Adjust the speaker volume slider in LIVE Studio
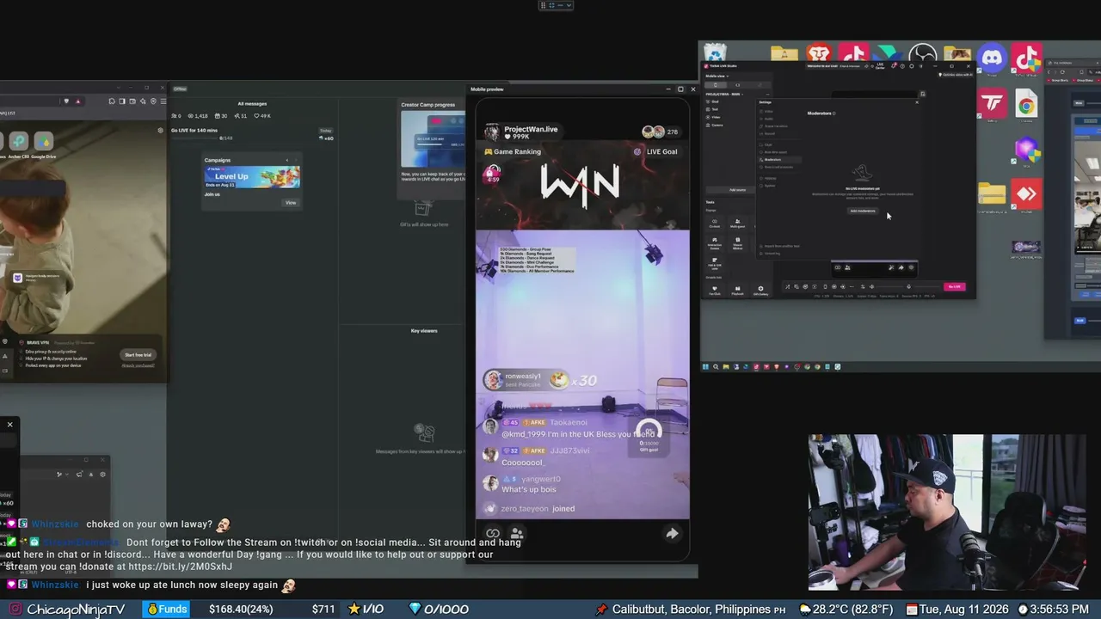Viewport: 1101px width, 619px height. tap(891, 287)
